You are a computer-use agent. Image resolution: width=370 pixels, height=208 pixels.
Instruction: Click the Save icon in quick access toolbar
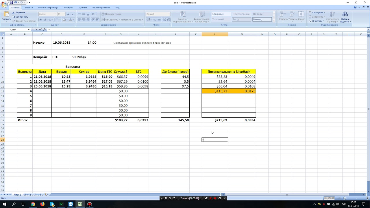point(12,2)
